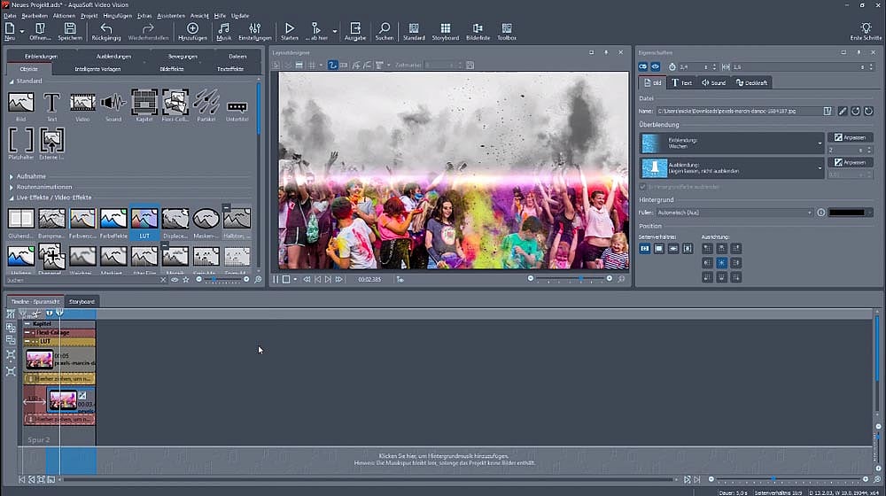Screen dimensions: 886x496
Task: Toggle center alignment in the Ausrichtung grid
Action: click(x=721, y=263)
